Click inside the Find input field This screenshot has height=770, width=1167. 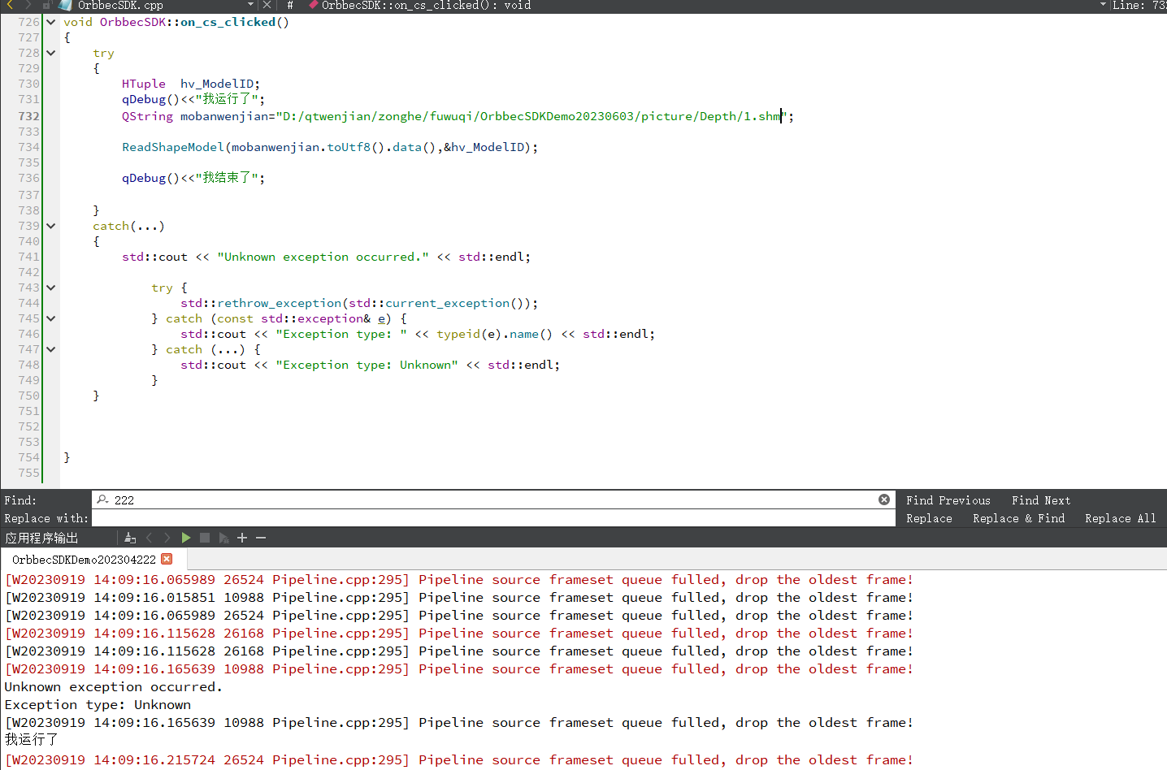click(494, 500)
